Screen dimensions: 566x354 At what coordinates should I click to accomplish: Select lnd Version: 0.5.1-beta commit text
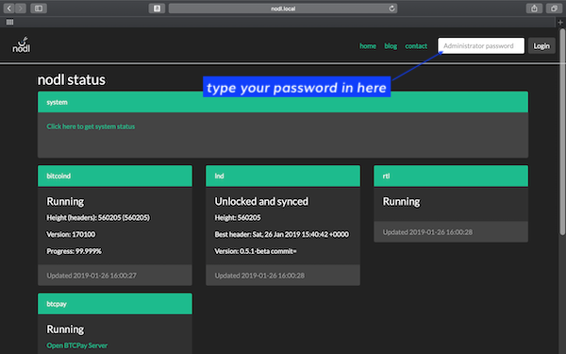point(256,251)
